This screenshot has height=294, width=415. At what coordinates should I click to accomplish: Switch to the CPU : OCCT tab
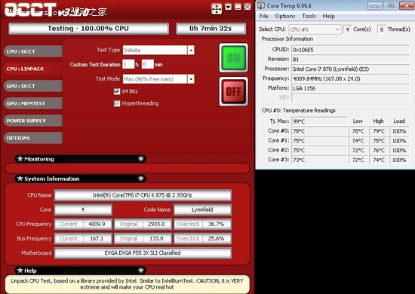33,51
